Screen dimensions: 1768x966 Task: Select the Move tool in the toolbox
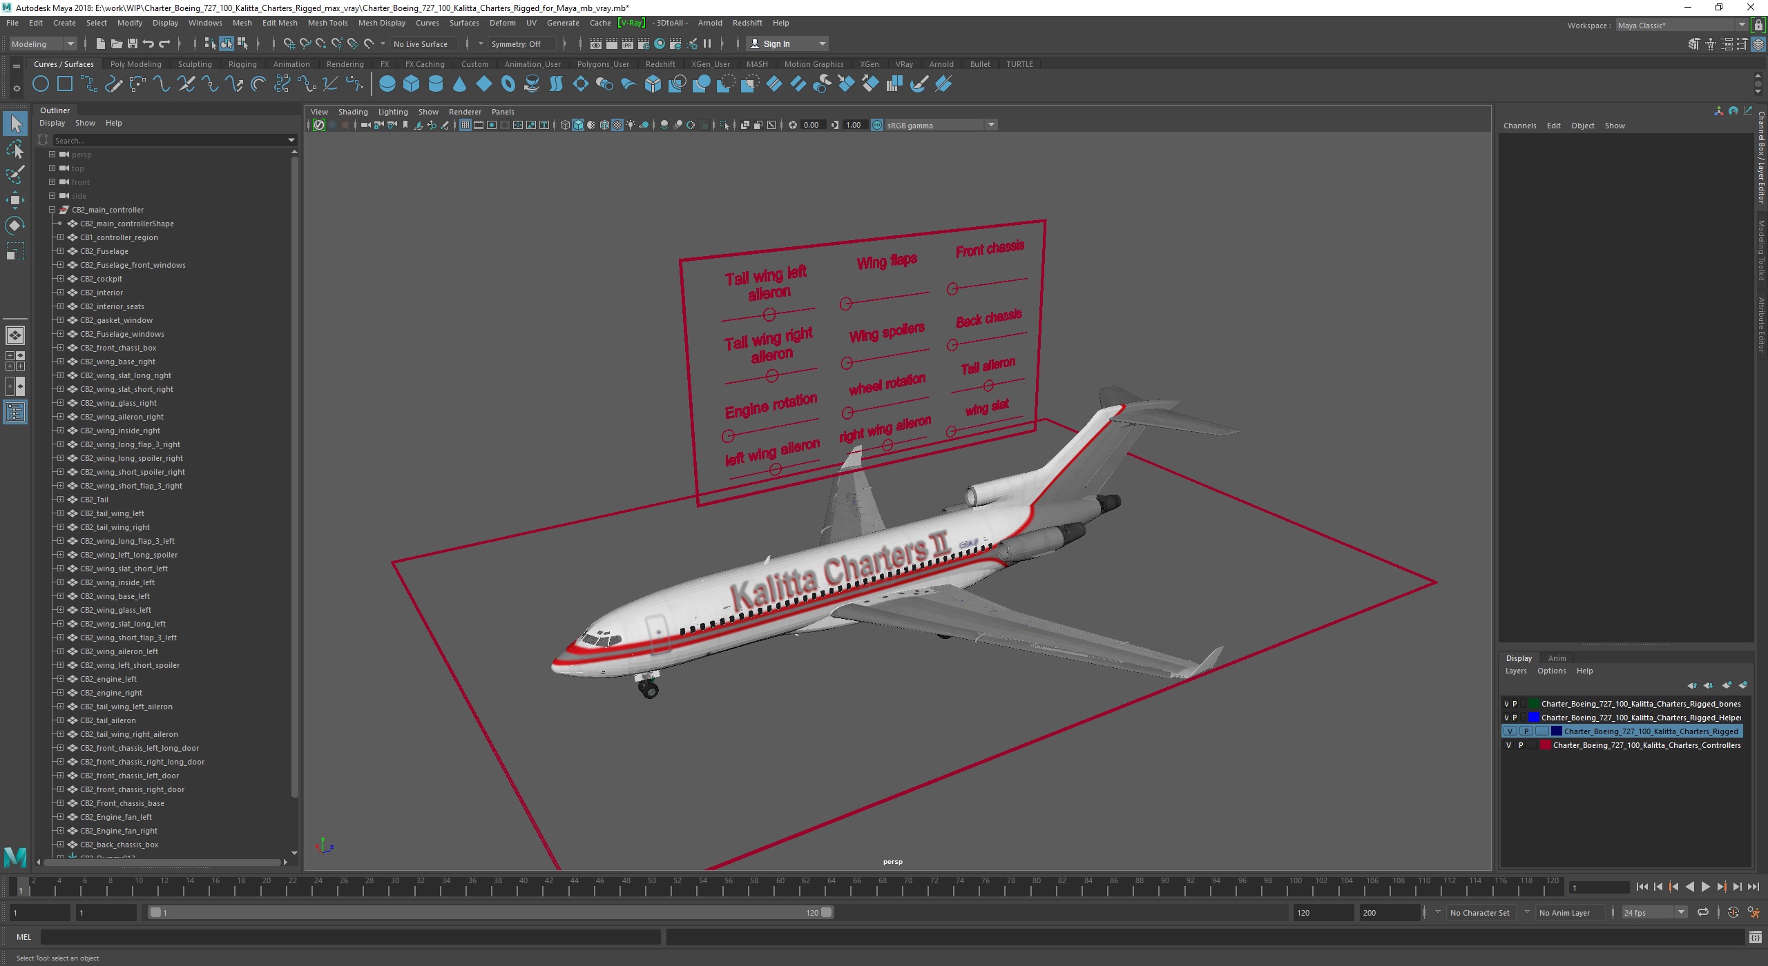point(15,200)
